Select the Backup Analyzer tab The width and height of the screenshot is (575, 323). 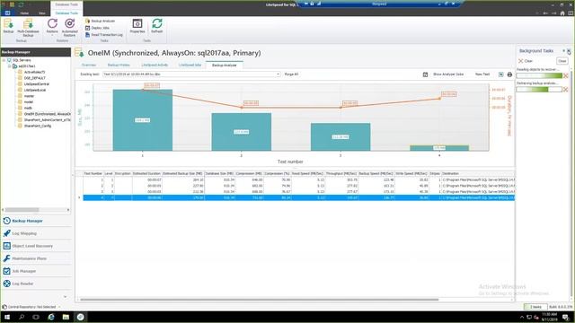coord(224,65)
